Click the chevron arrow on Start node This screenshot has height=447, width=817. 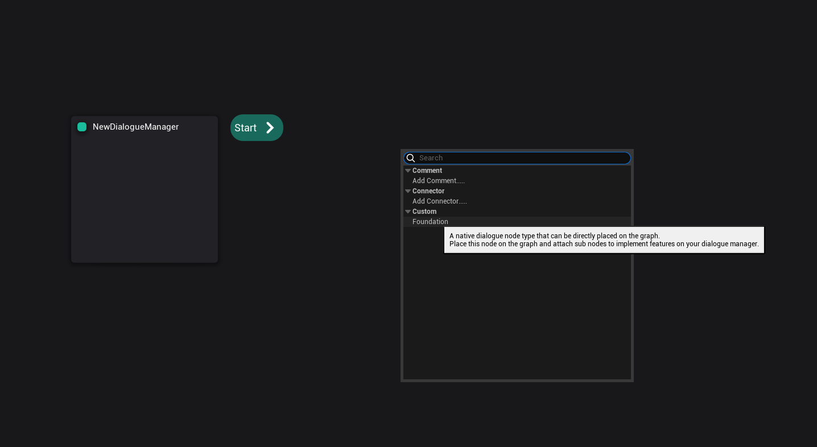270,128
